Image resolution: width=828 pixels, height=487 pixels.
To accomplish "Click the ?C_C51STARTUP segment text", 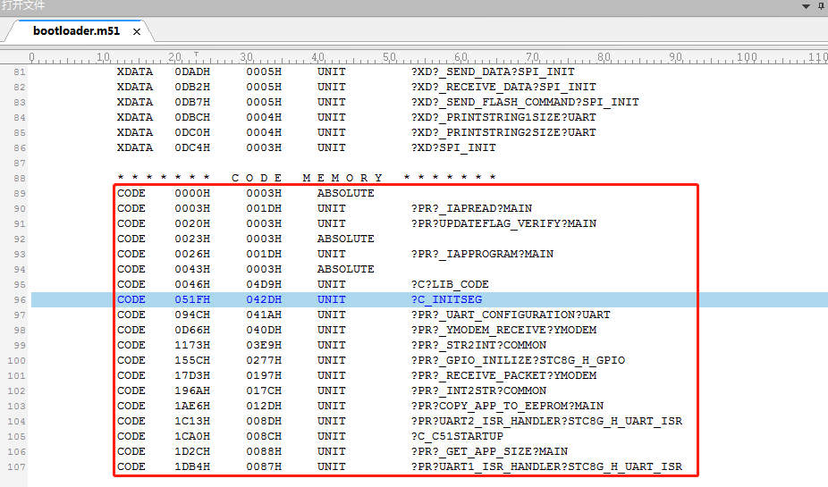I will (x=457, y=436).
